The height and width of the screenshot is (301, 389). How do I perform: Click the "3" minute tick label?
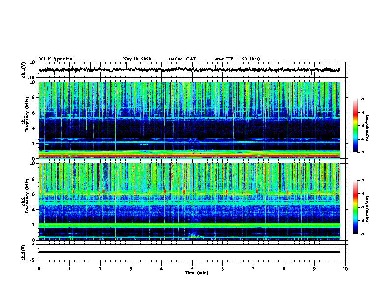coord(131,269)
